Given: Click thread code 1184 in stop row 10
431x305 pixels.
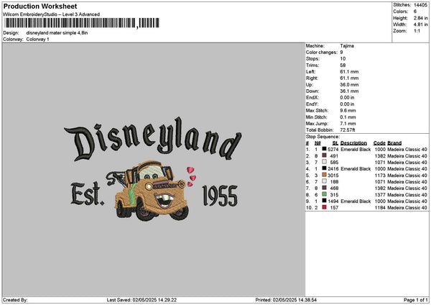Looking at the screenshot, I should coord(380,208).
